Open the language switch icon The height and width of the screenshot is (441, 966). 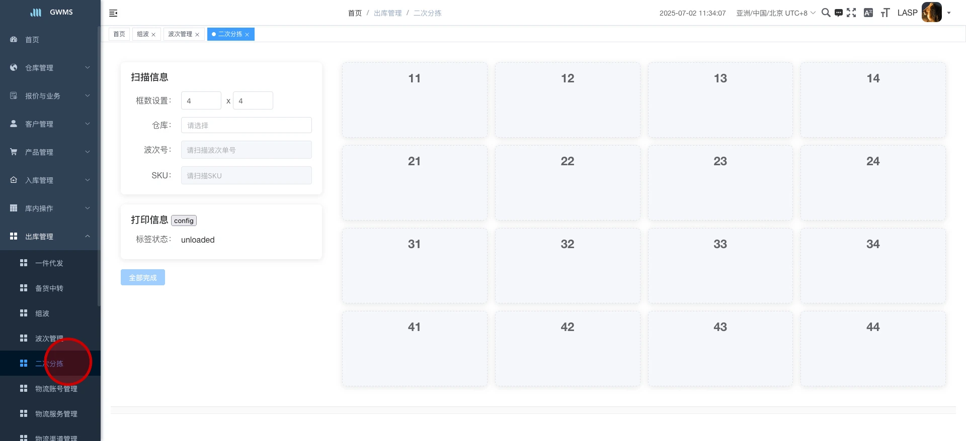click(x=868, y=13)
